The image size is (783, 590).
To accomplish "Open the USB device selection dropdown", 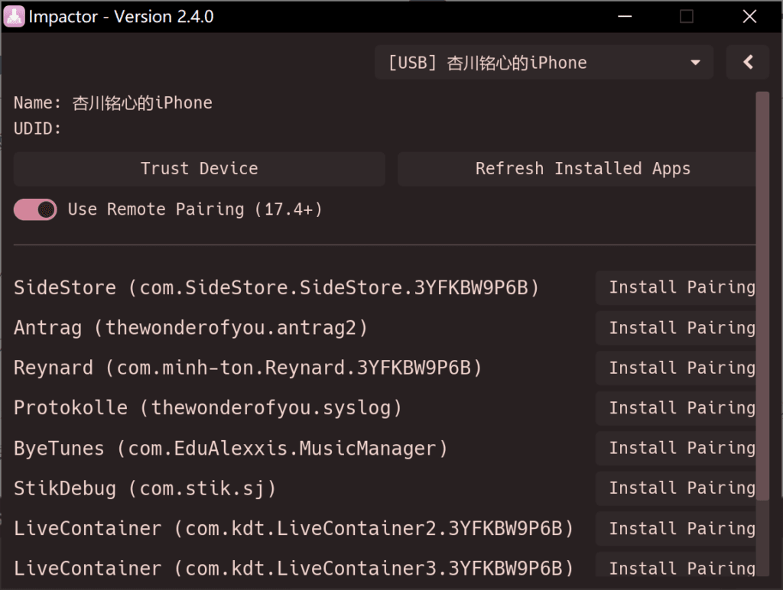I will [544, 63].
